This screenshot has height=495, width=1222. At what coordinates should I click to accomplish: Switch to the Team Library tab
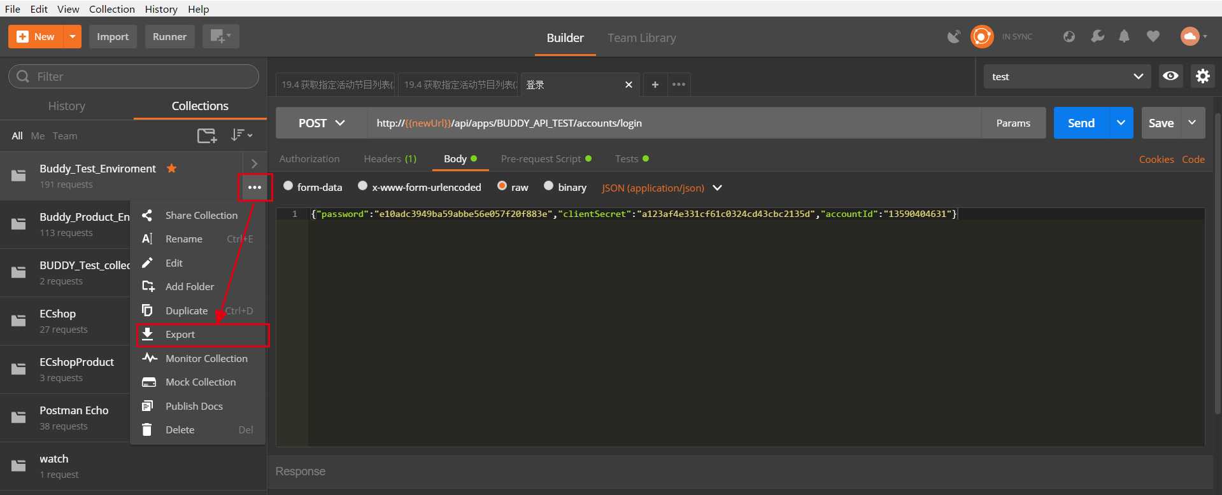point(642,38)
